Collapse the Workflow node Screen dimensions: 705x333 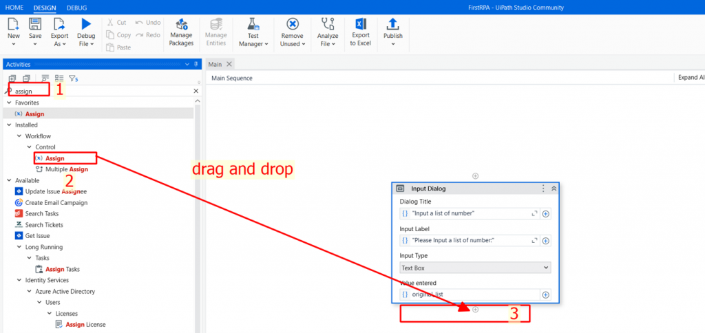(19, 136)
